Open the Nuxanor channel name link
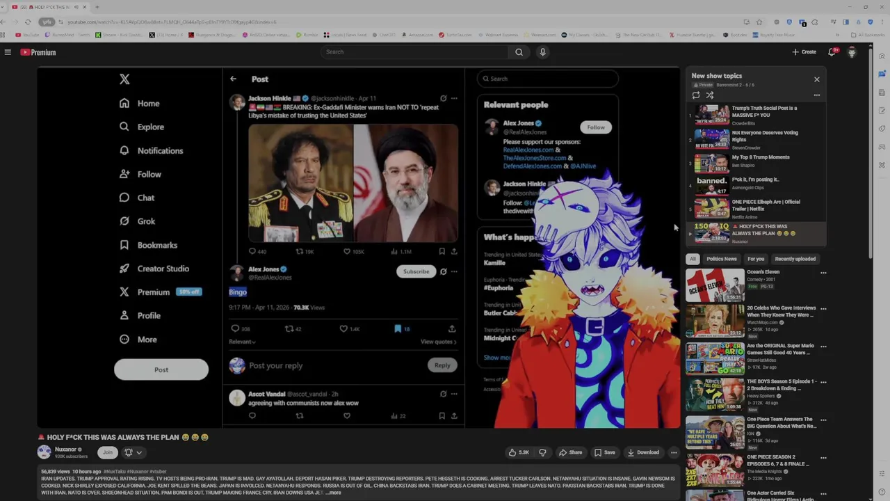Viewport: 890px width, 501px height. [65, 450]
